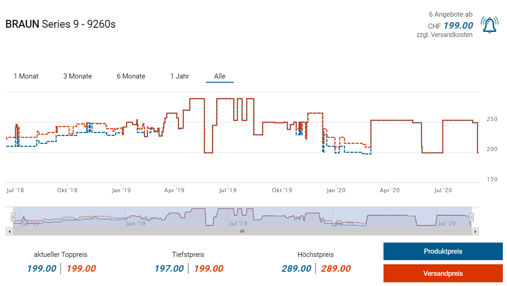Open the CHF 199.00 offer price
This screenshot has width=507, height=286.
click(x=458, y=26)
